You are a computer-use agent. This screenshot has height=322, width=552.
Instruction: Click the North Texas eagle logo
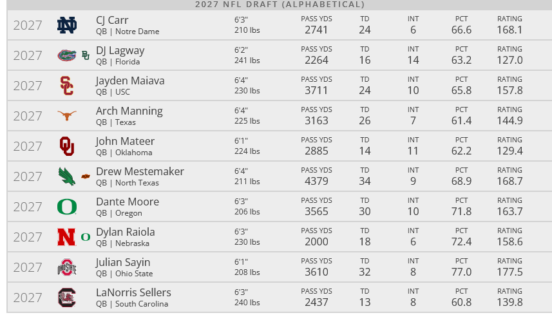click(x=66, y=176)
